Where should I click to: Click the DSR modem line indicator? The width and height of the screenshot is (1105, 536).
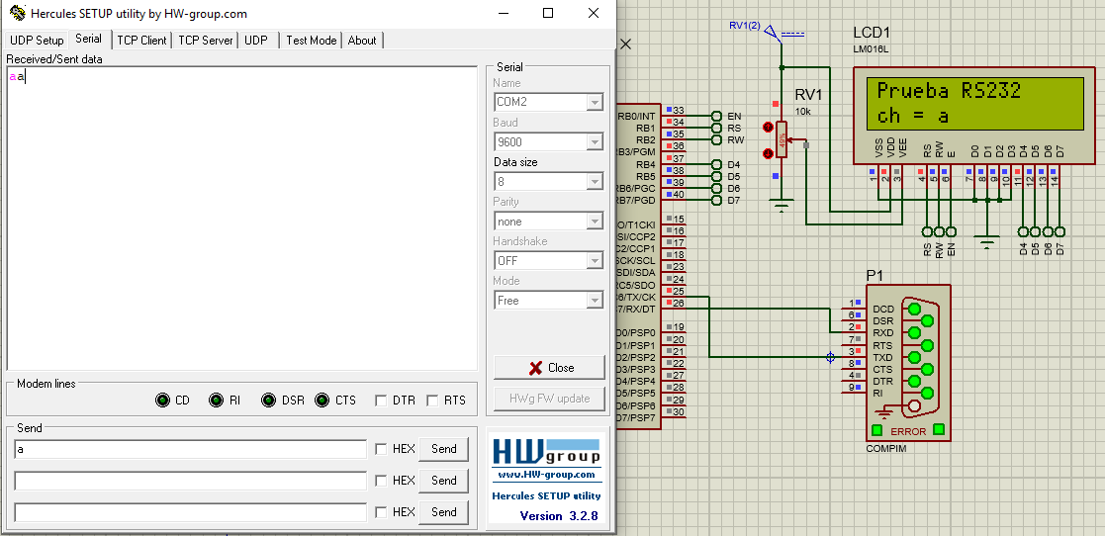(x=268, y=401)
